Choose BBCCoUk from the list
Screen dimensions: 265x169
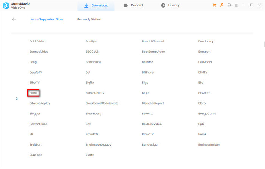coord(92,52)
